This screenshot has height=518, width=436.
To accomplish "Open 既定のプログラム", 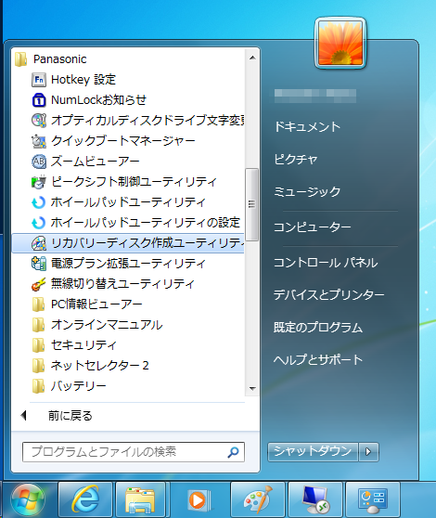I will (x=318, y=328).
